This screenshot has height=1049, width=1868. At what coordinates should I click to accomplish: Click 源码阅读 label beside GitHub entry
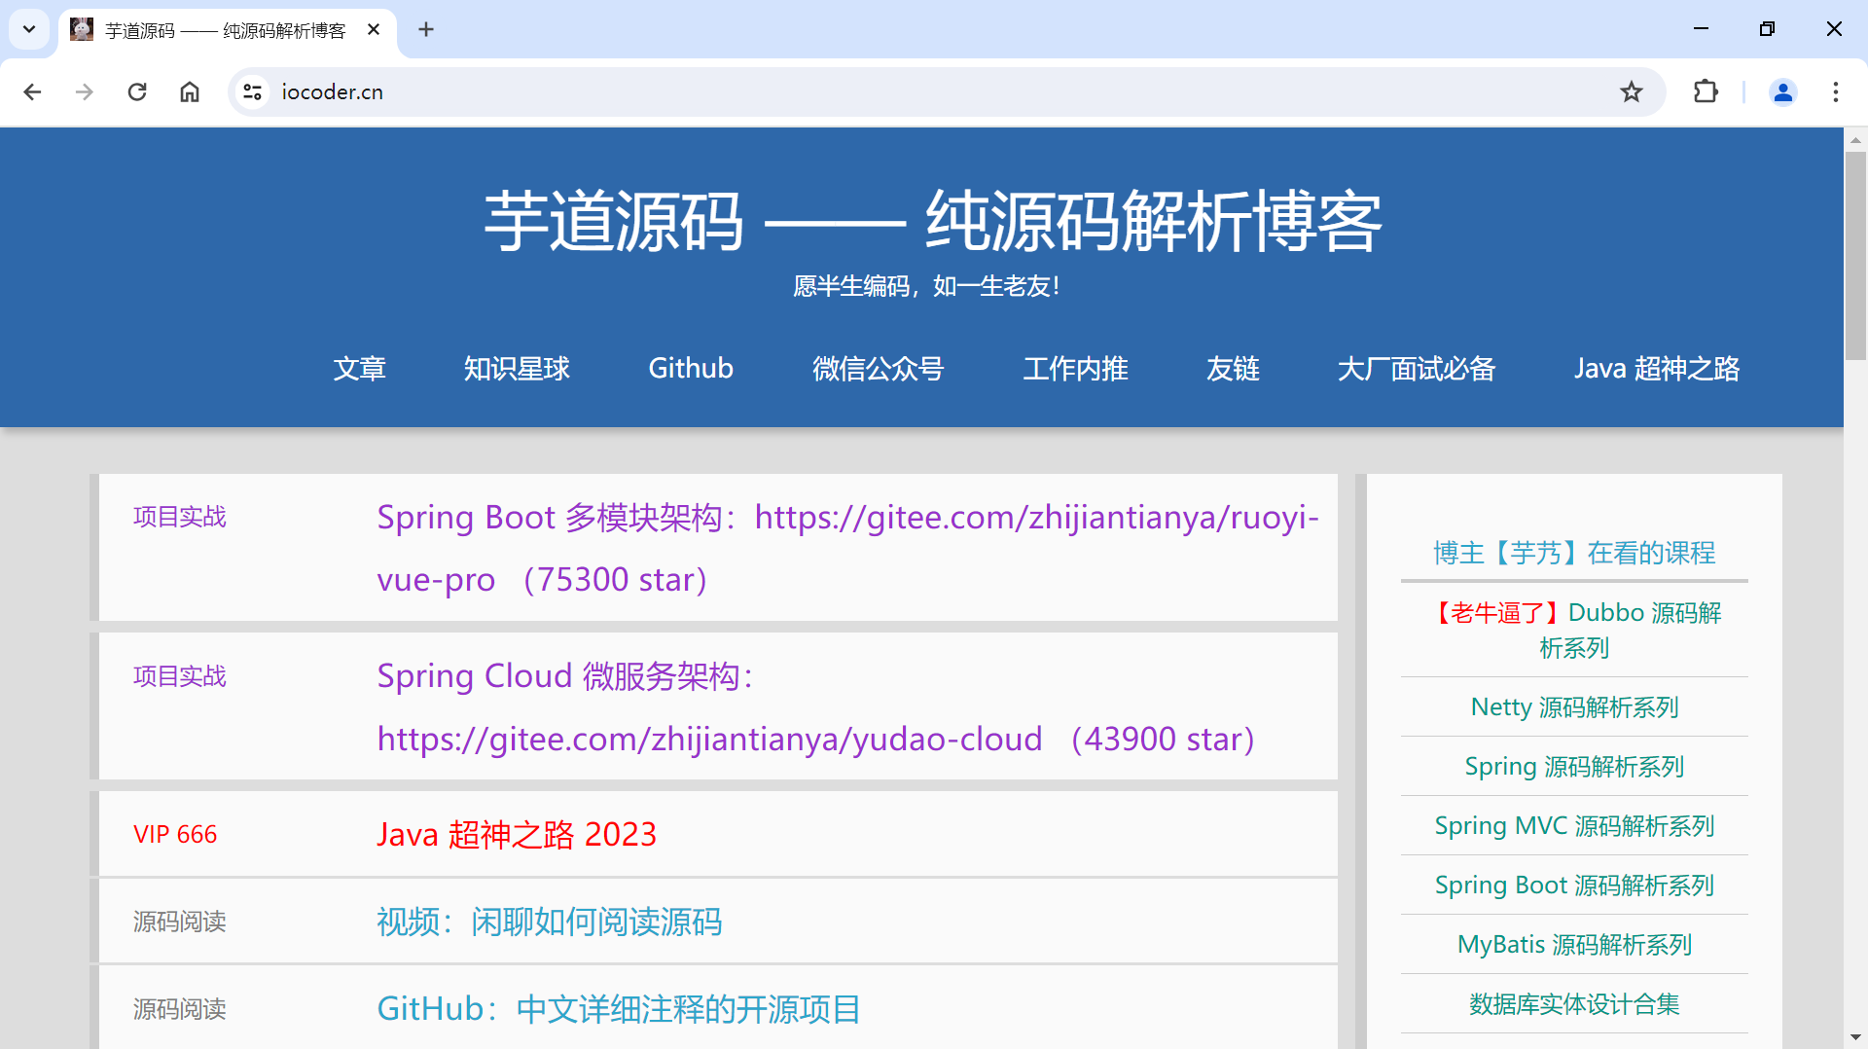[x=179, y=1009]
